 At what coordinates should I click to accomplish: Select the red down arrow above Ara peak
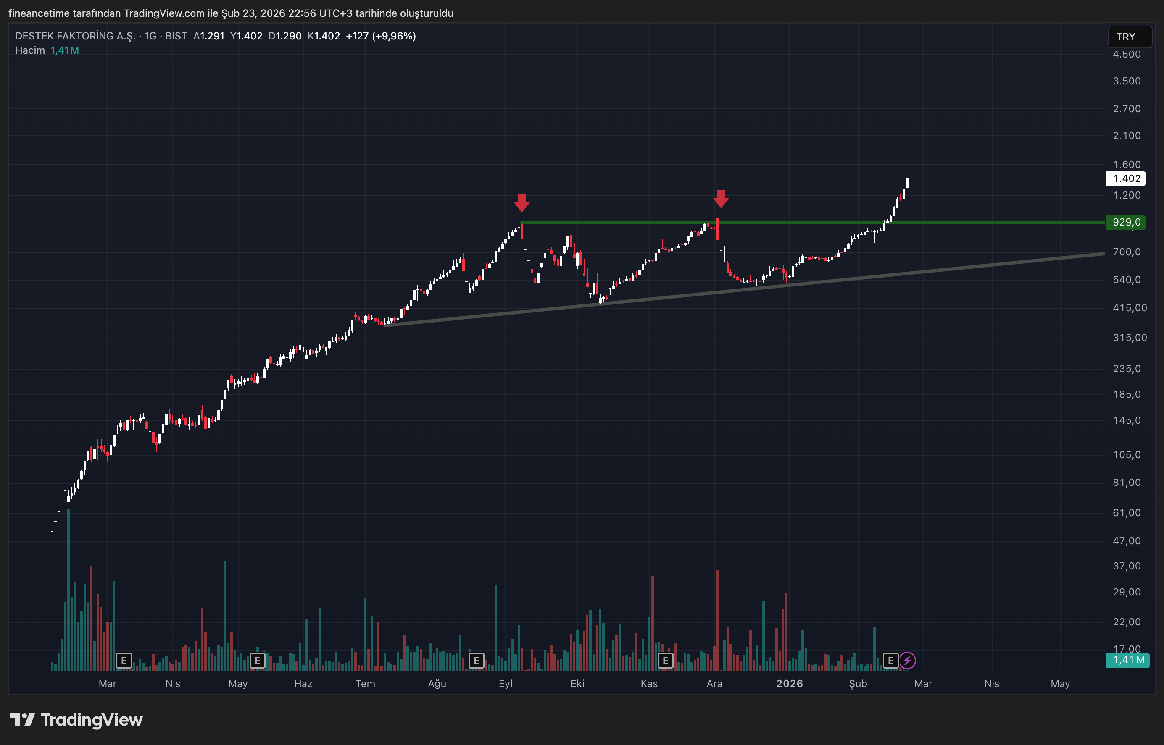click(x=721, y=198)
